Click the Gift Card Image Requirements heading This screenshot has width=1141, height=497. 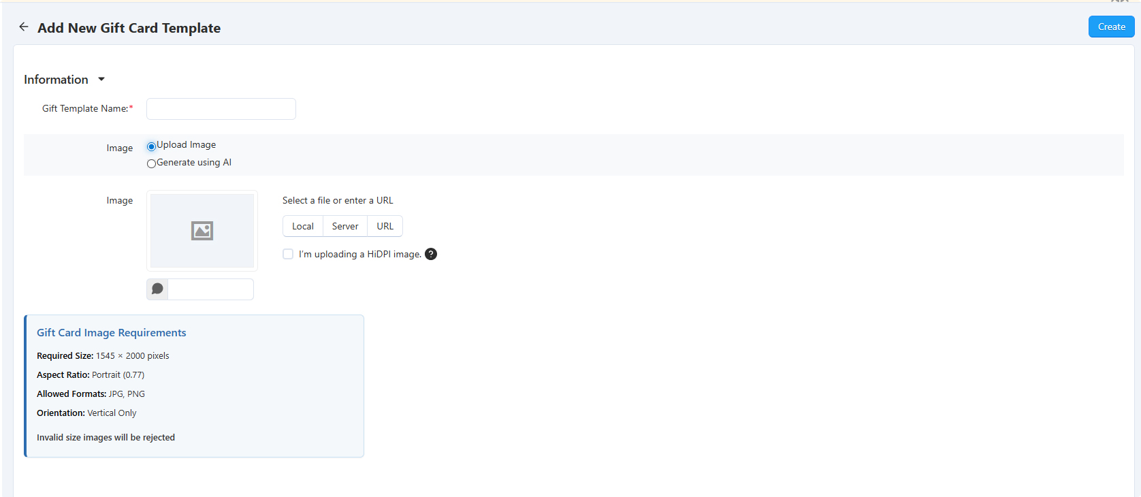coord(112,332)
